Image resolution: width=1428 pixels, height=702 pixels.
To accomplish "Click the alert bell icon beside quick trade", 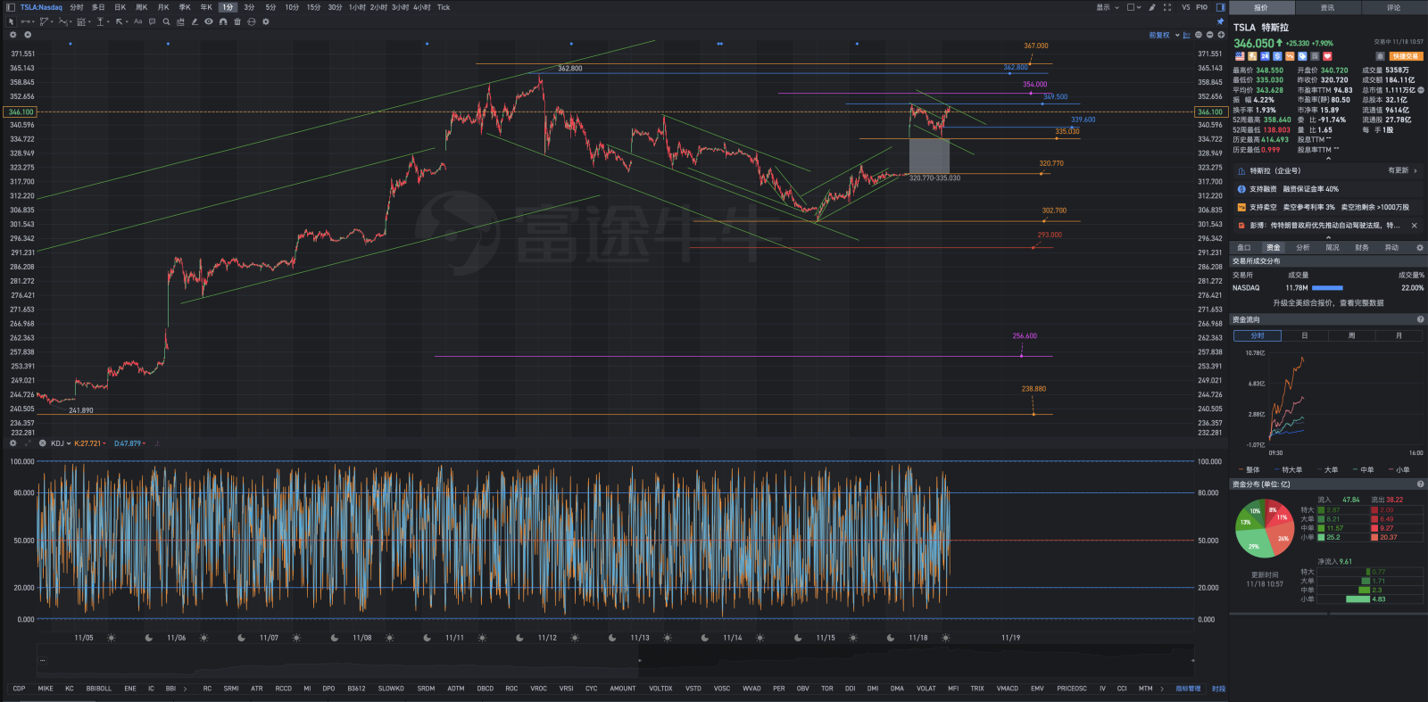I will [1380, 56].
